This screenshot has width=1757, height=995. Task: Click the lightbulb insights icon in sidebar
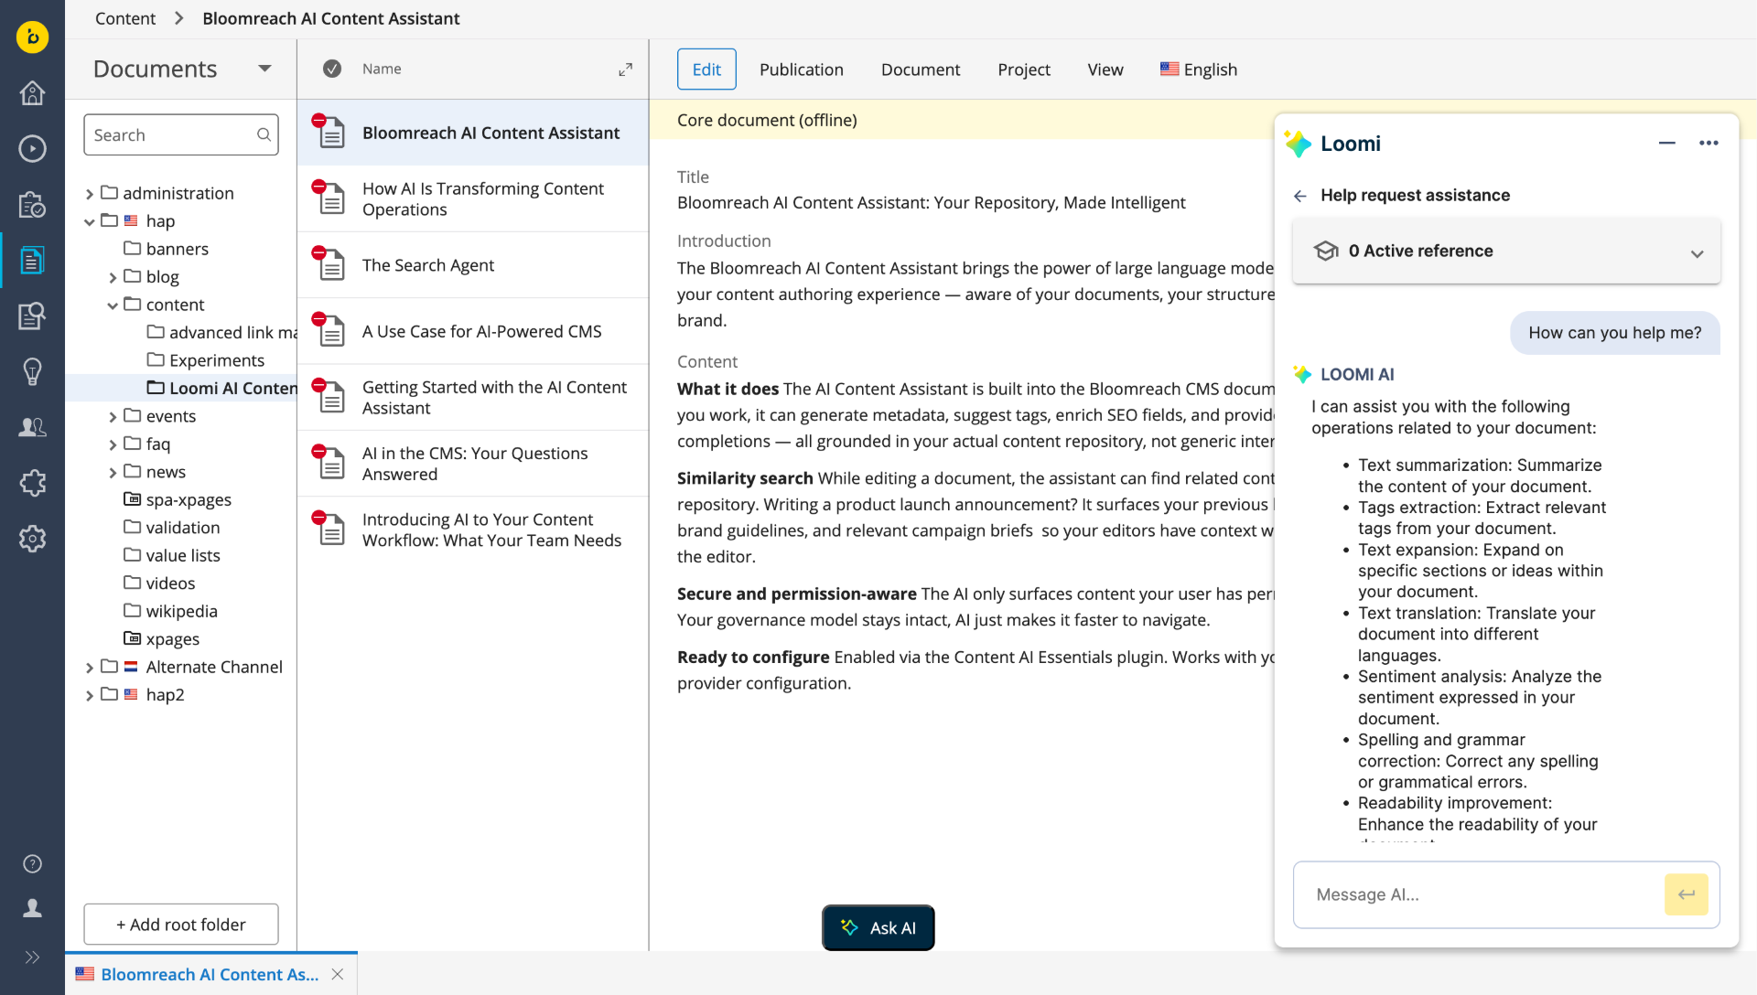pos(32,371)
